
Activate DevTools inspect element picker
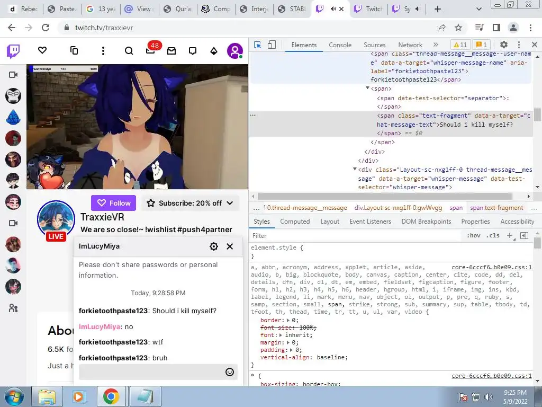click(258, 45)
